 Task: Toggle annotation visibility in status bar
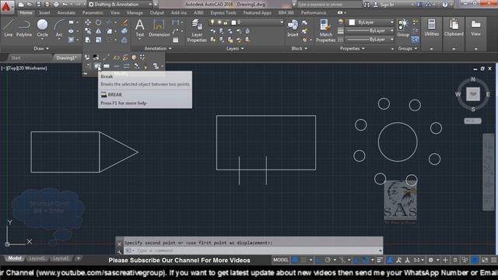(x=390, y=260)
